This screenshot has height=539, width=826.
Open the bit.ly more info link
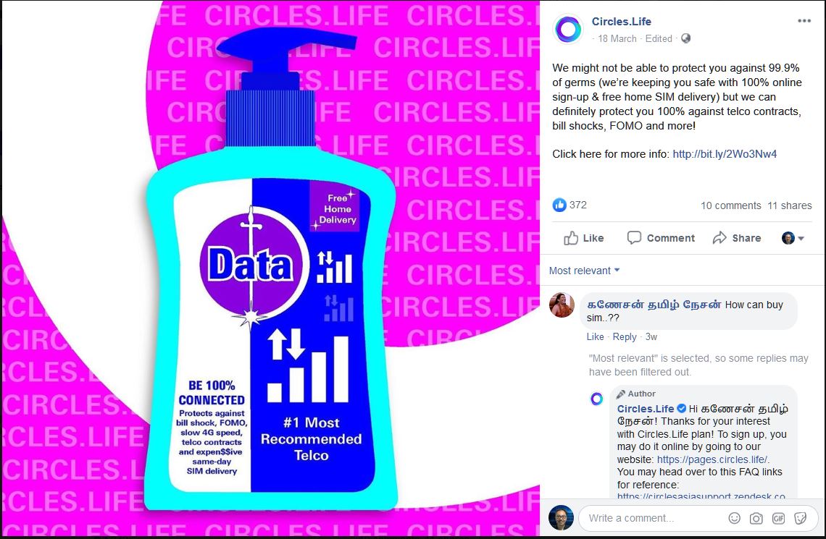pyautogui.click(x=725, y=154)
